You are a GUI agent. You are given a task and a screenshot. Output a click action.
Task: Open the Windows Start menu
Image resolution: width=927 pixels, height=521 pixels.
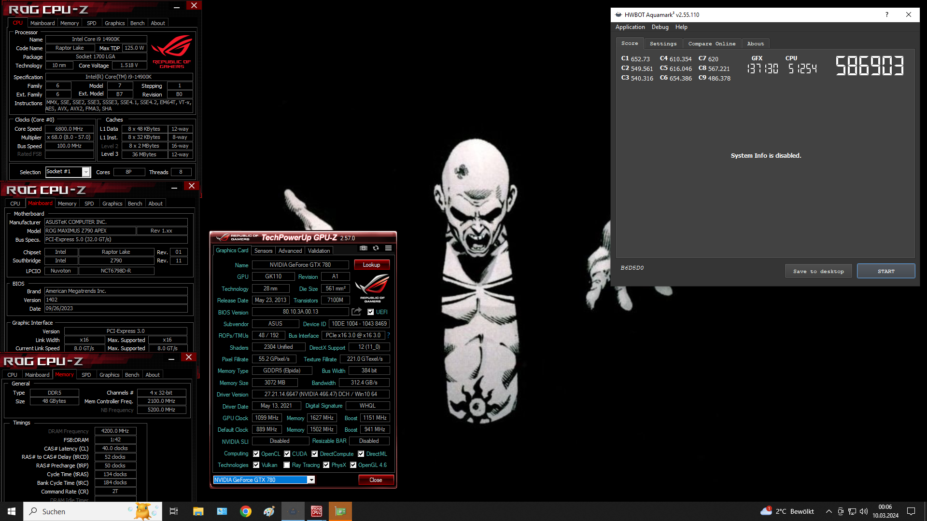[12, 511]
